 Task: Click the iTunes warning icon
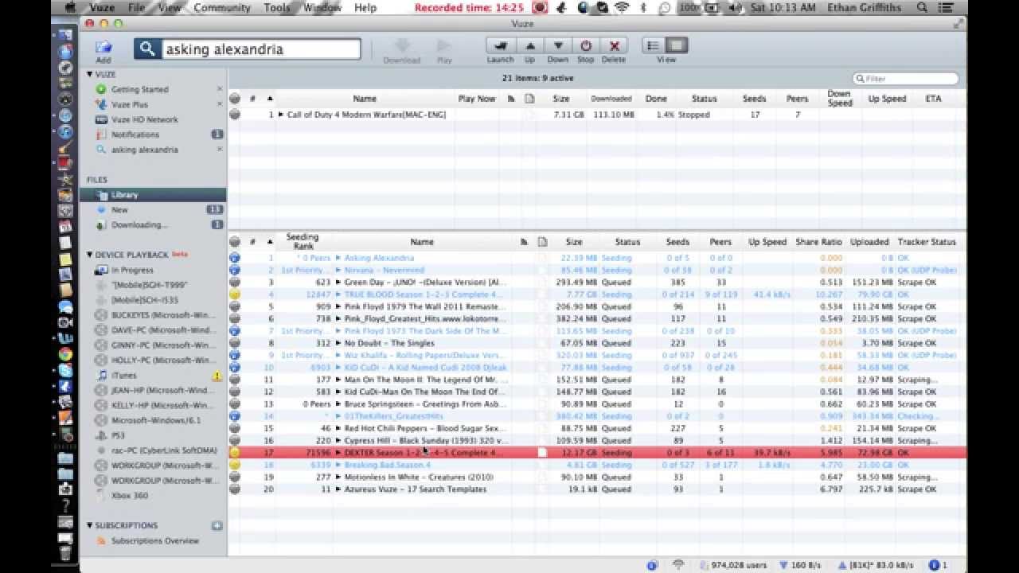coord(217,375)
